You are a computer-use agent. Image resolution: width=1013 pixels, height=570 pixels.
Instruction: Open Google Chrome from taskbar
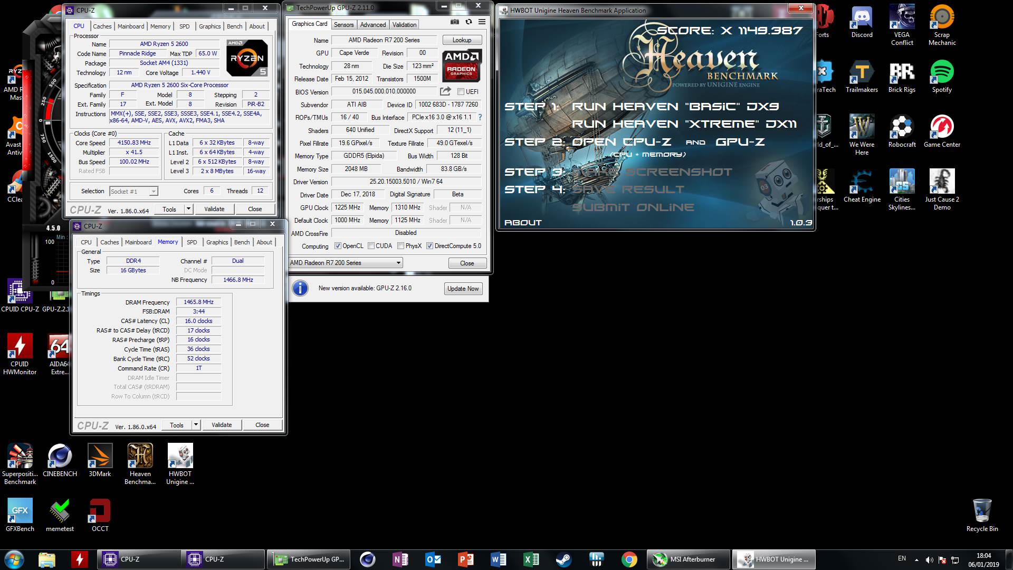click(x=629, y=559)
